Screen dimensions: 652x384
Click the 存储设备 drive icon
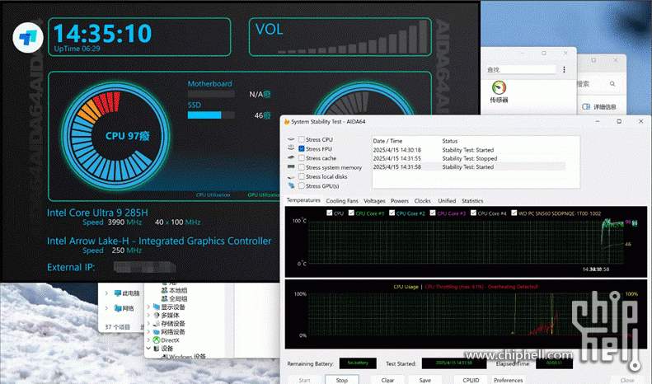tap(157, 324)
